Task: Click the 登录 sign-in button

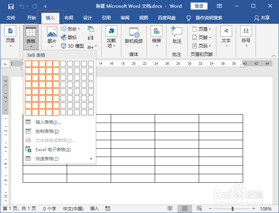Action: pos(199,6)
